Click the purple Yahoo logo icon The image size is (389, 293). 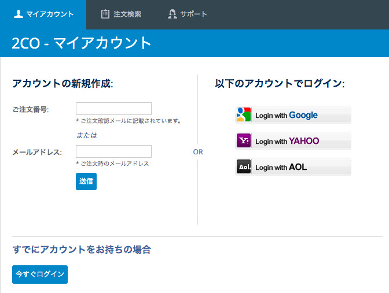tap(244, 141)
